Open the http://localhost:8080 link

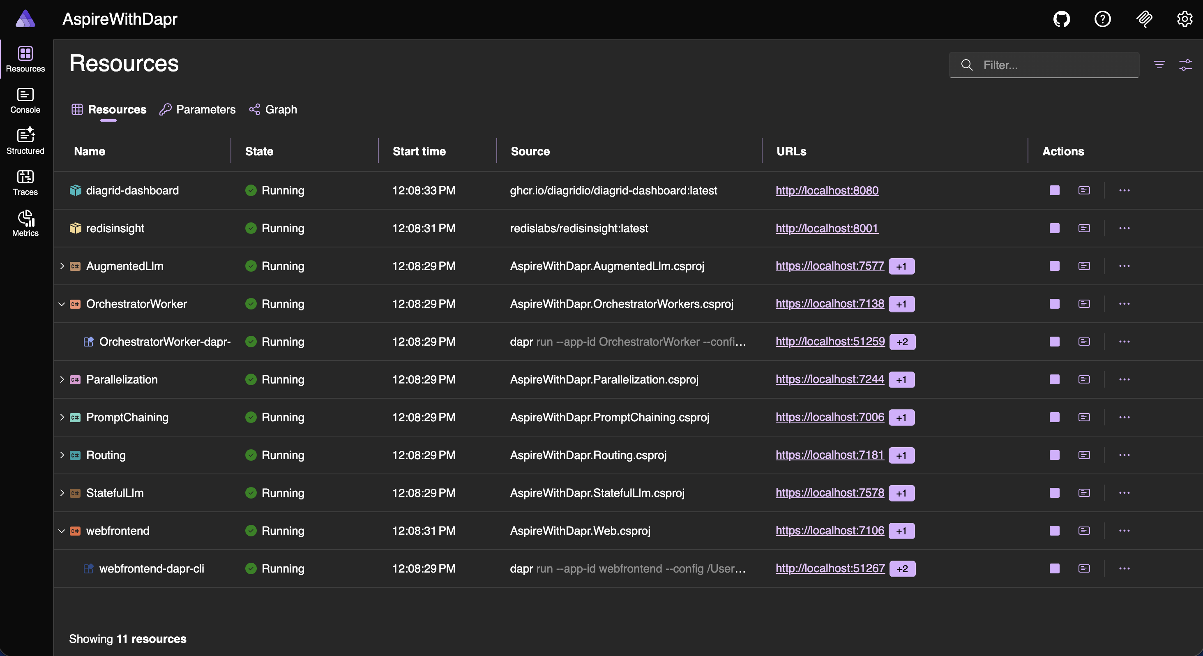[827, 190]
